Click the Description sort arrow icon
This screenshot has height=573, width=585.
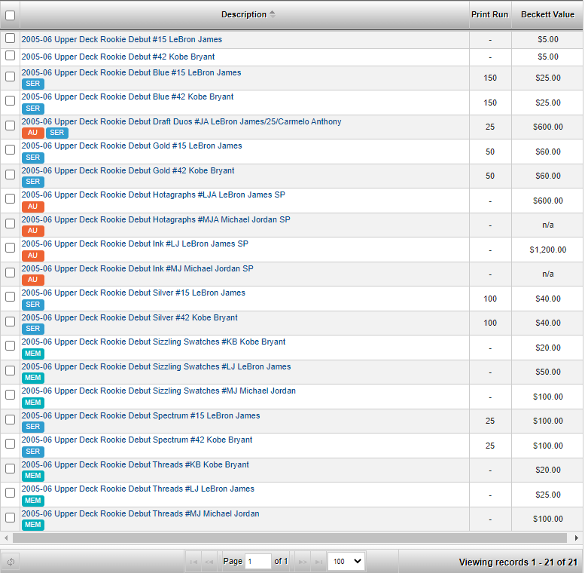click(x=273, y=14)
